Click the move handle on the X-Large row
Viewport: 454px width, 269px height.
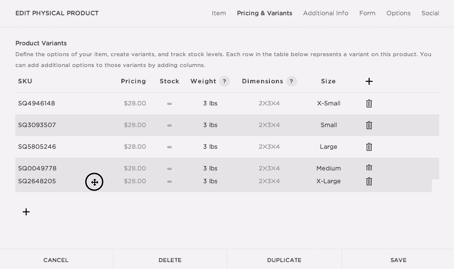click(94, 182)
